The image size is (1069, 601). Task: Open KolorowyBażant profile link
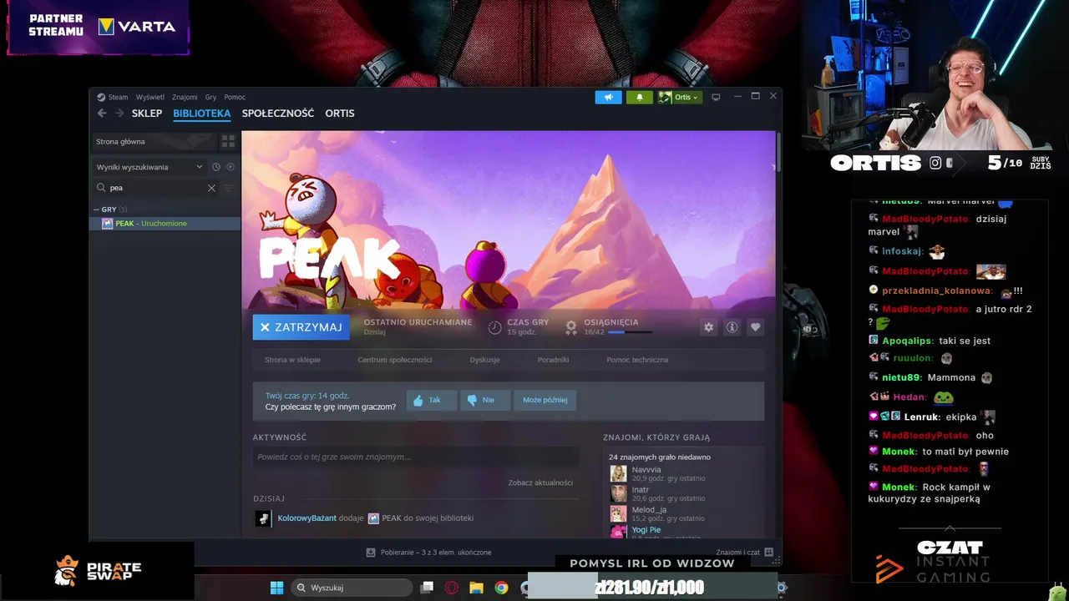pos(307,518)
